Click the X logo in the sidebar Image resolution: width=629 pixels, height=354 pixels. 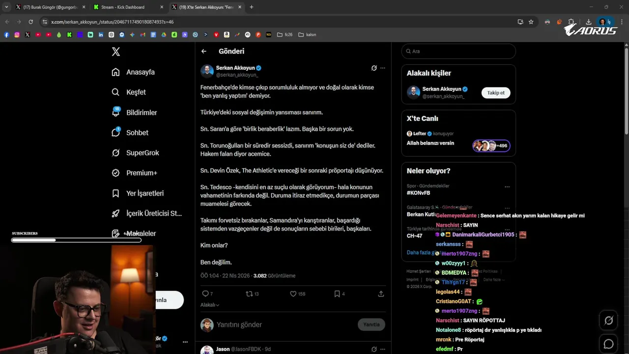pos(115,52)
